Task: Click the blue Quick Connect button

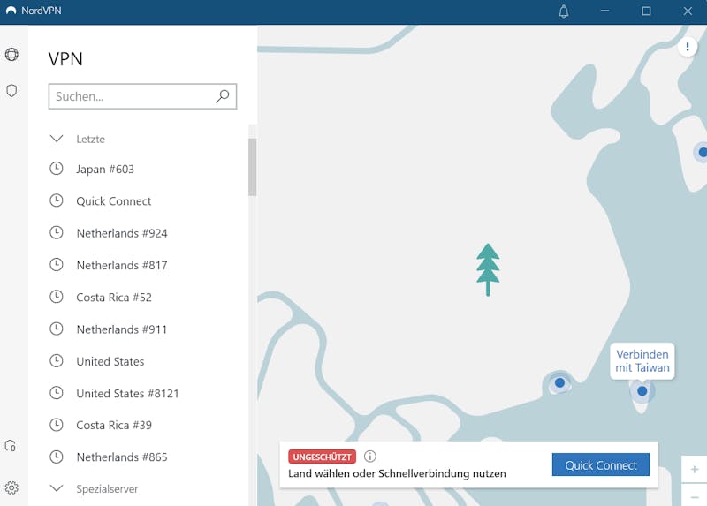Action: 601,464
